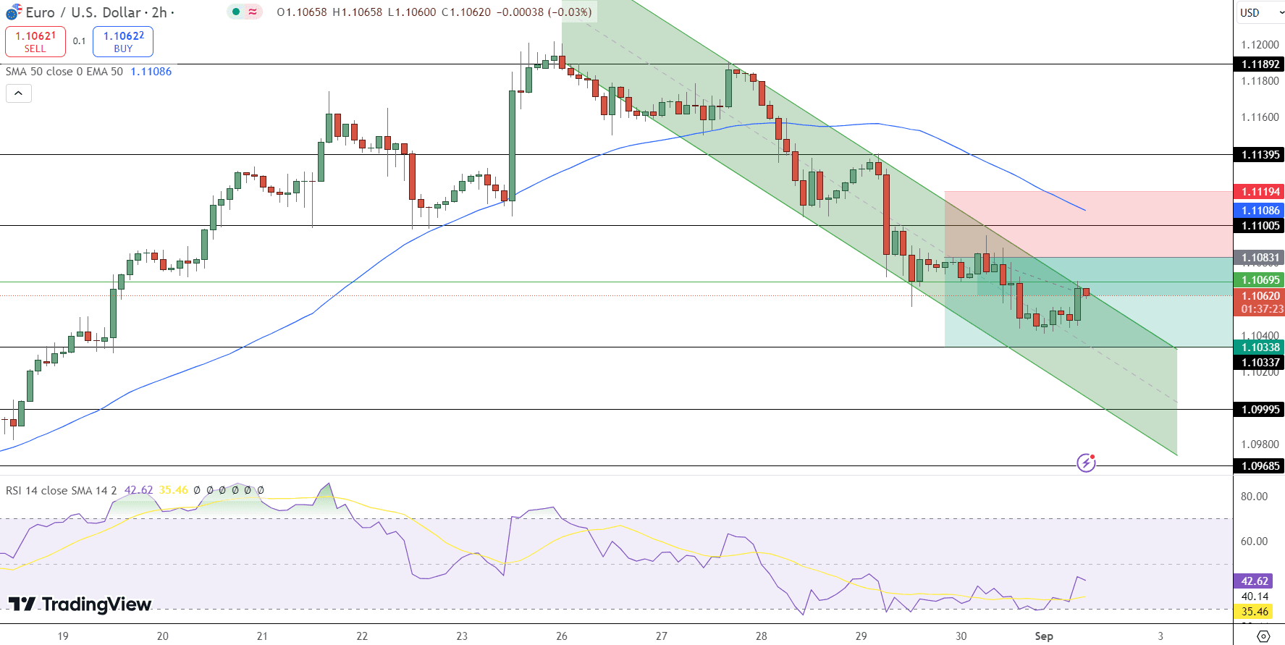1285x645 pixels.
Task: Click the 30 date on time axis
Action: coord(961,636)
